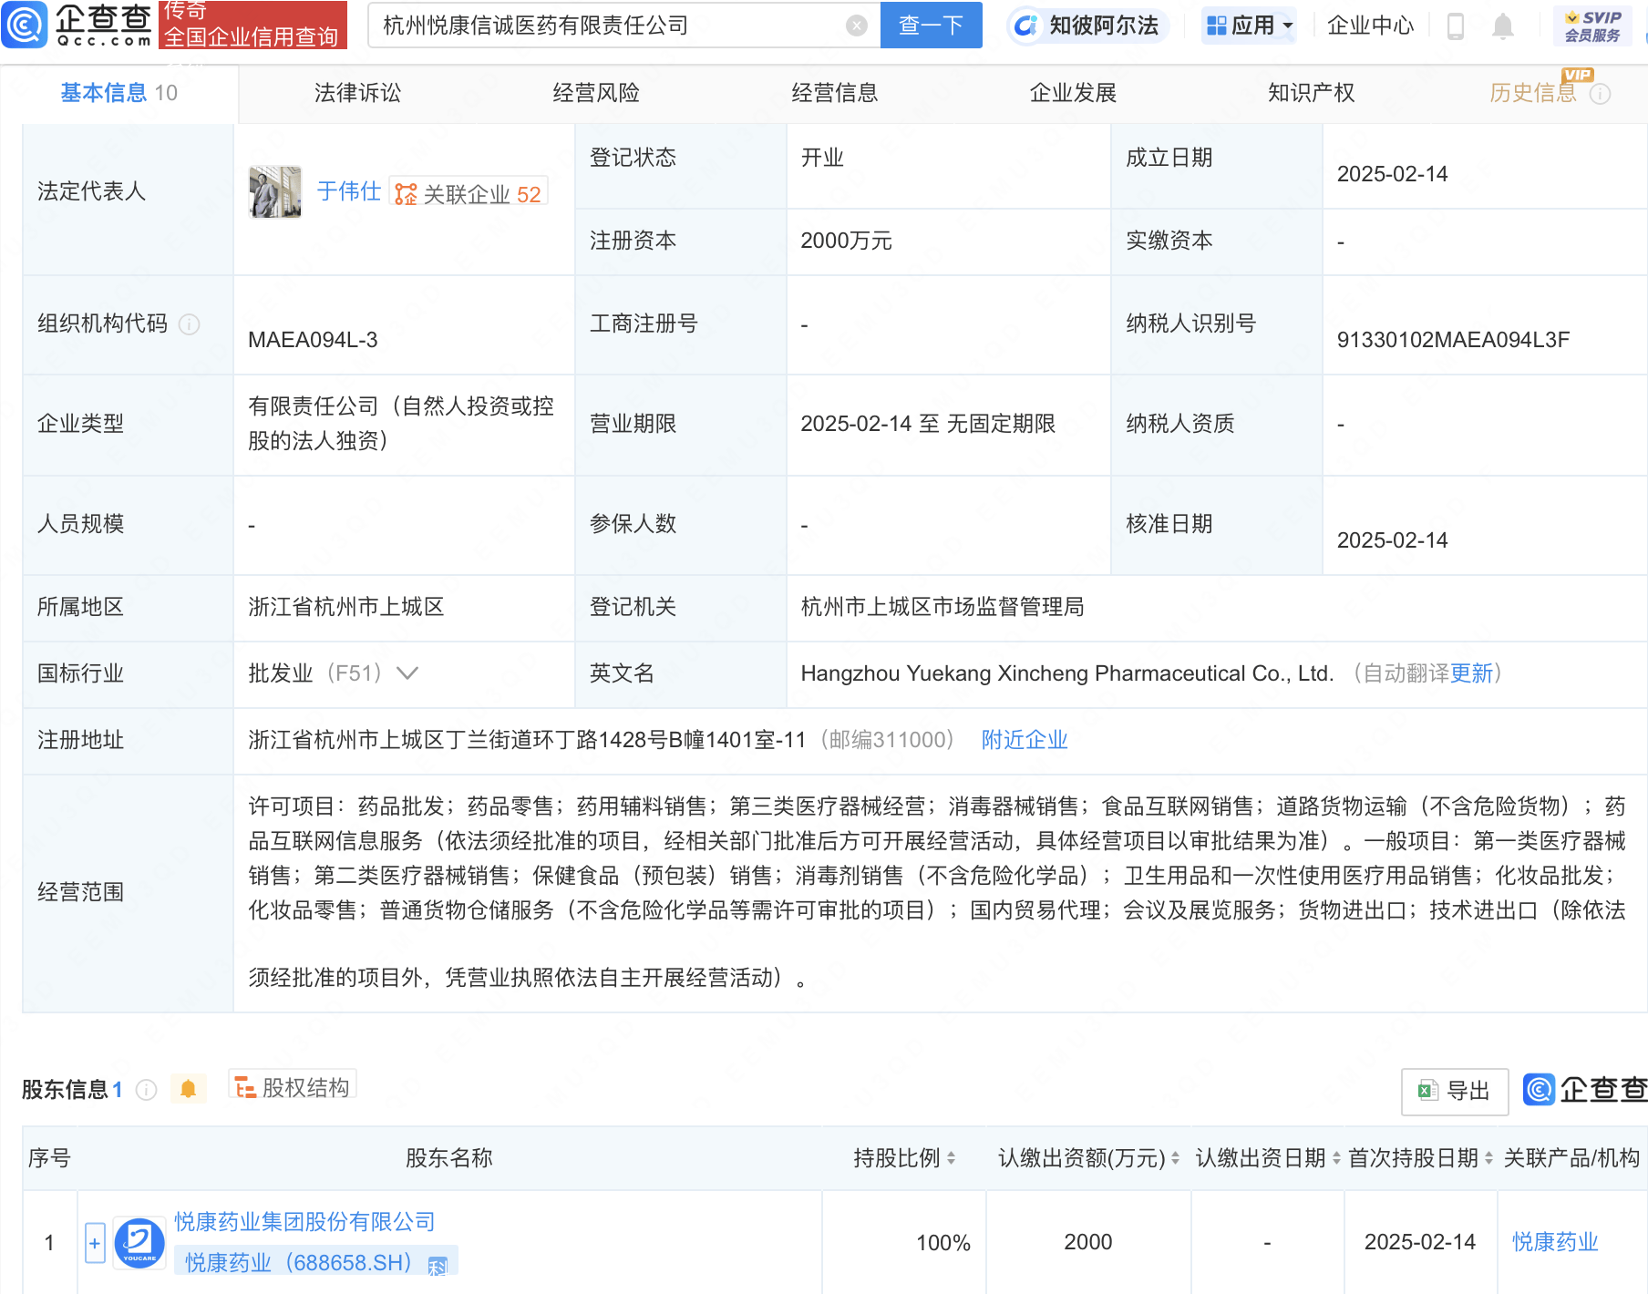
Task: Open 悦康药业集团 company logo
Action: [139, 1243]
